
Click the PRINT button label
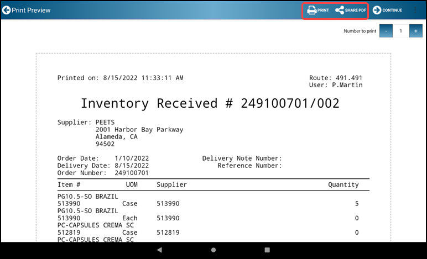click(323, 10)
